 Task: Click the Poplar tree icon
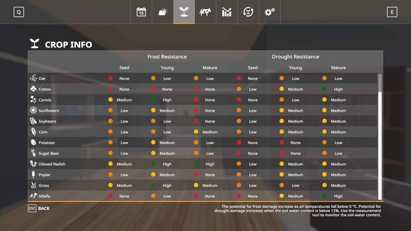[33, 174]
